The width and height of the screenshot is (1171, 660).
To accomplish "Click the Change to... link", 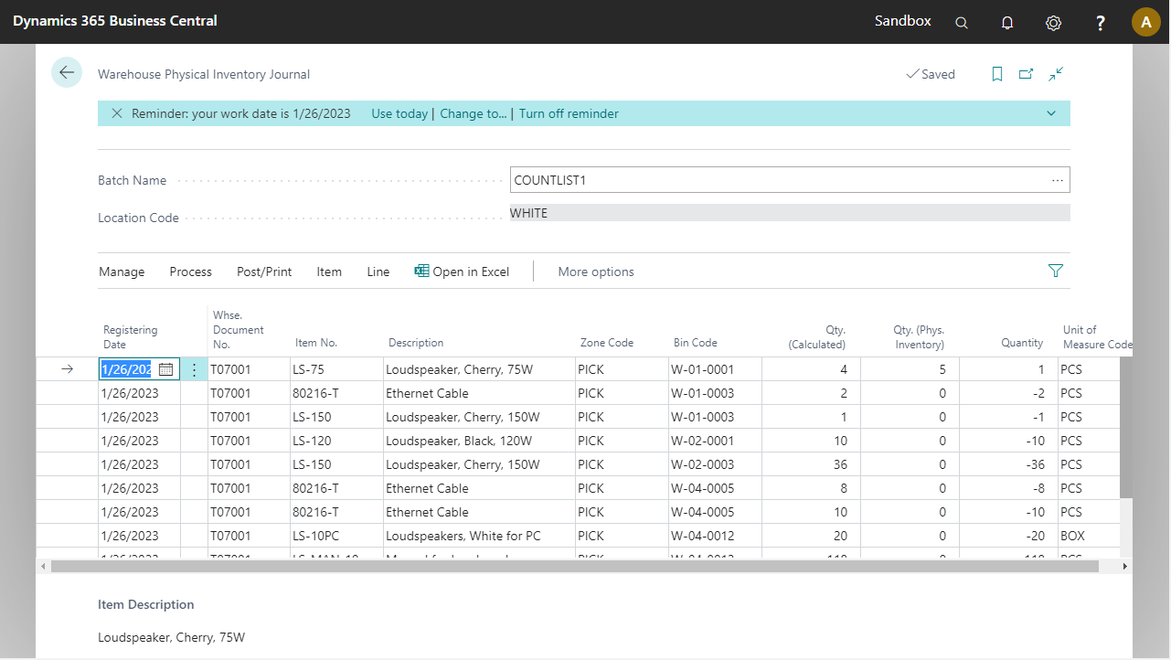I will (x=473, y=113).
